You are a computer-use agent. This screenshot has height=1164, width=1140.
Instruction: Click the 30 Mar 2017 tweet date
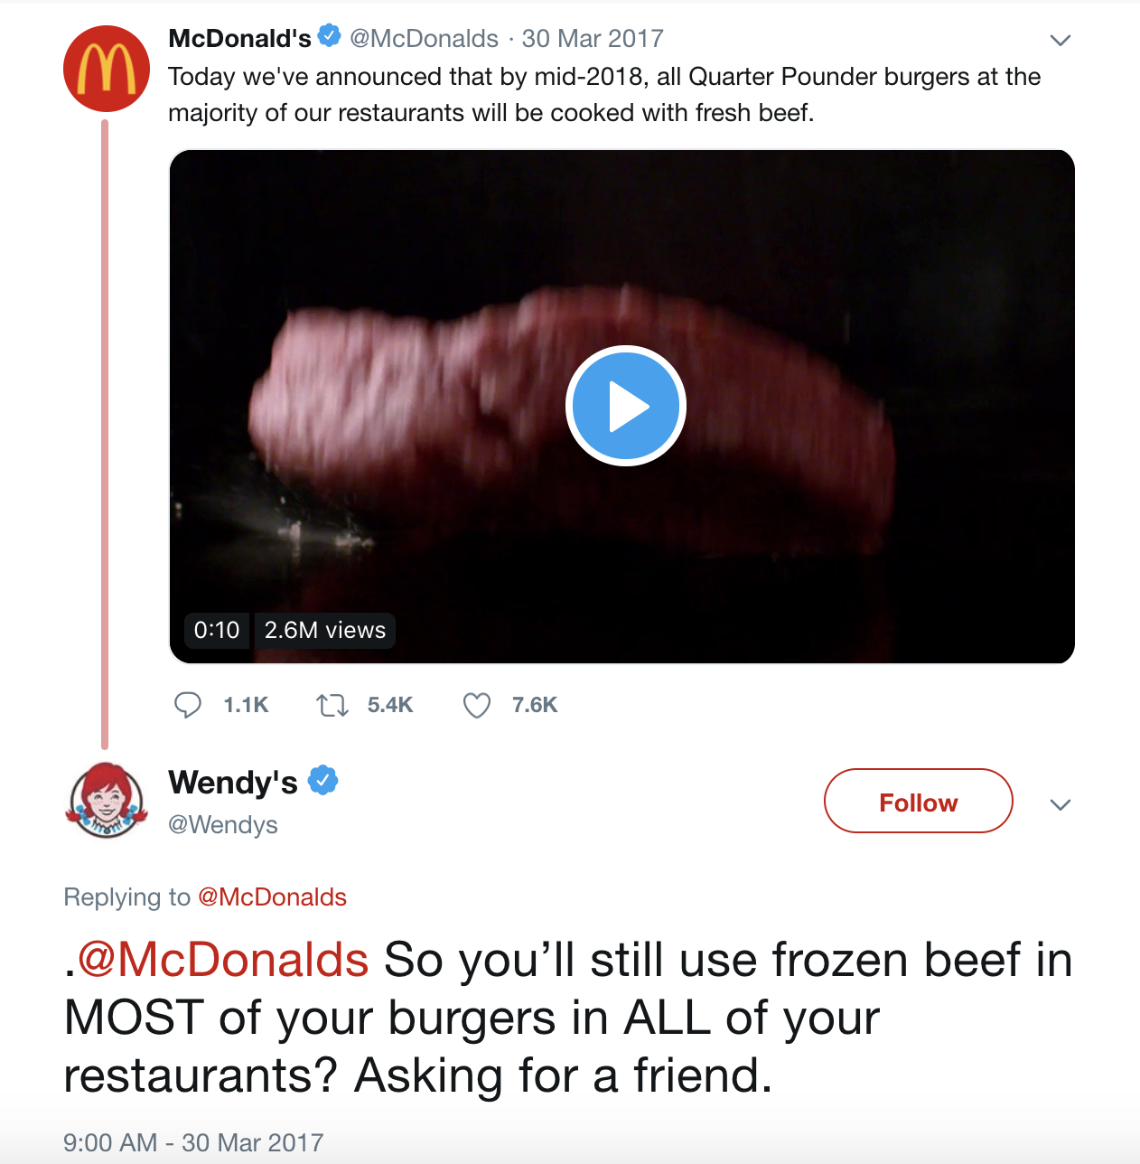click(x=593, y=38)
